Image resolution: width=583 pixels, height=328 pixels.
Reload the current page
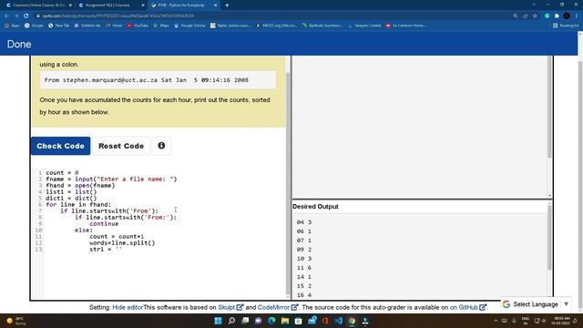tap(26, 16)
